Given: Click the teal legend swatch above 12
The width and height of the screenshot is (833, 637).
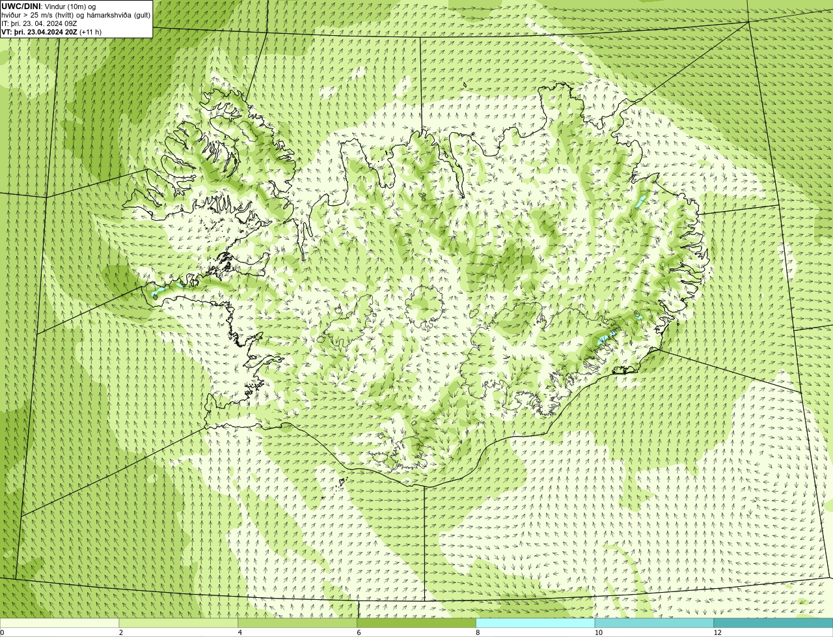Looking at the screenshot, I should 773,623.
